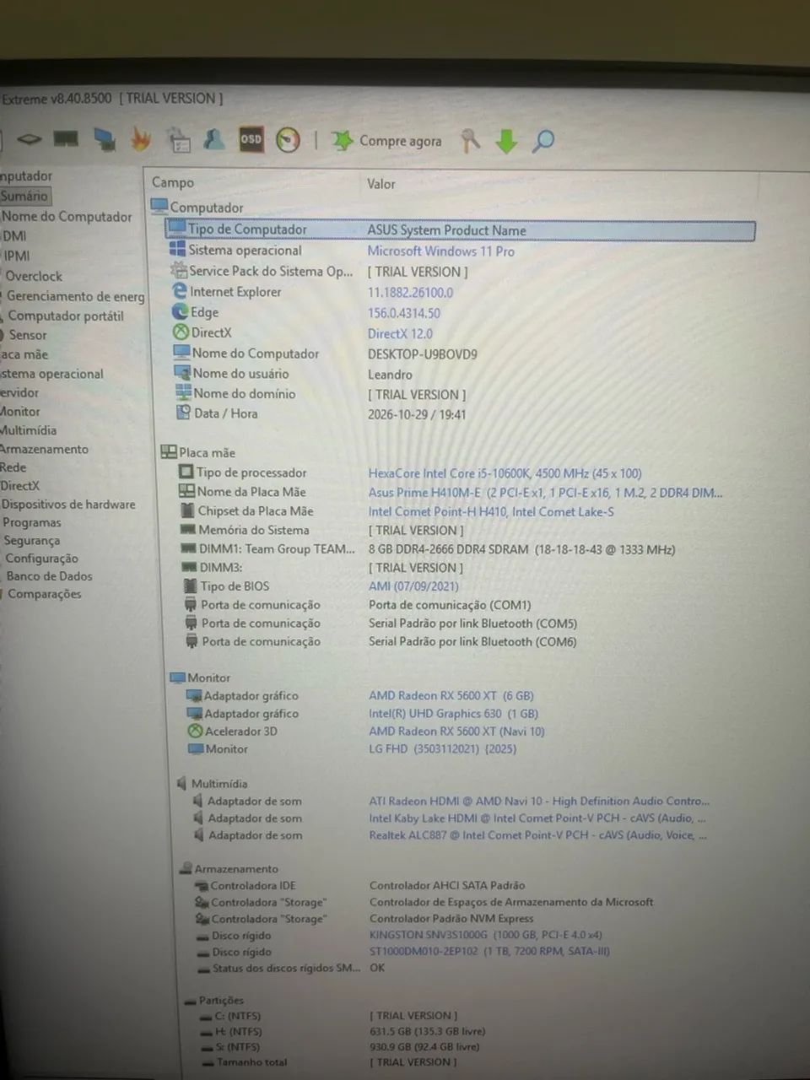Open Nome do Computador in the tree
The image size is (810, 1080).
(x=67, y=216)
